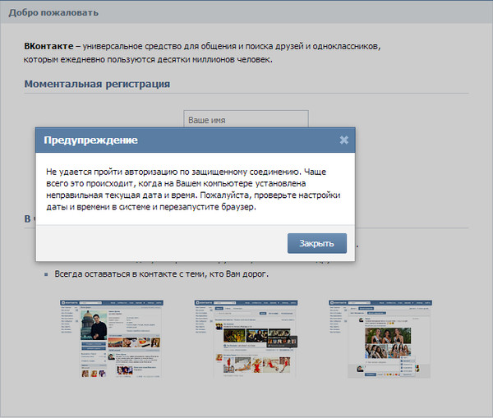Click the bold ВКонтакте word
This screenshot has width=493, height=418.
pyautogui.click(x=48, y=46)
